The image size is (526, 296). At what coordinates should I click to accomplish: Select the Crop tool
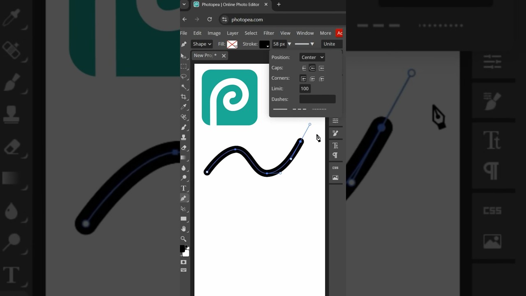pyautogui.click(x=184, y=97)
